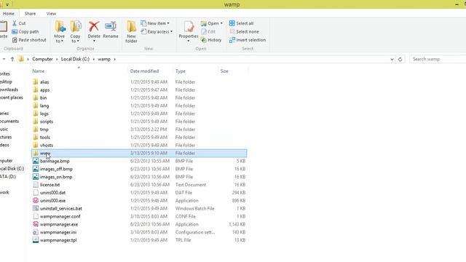Viewport: 466px width, 262px height.
Task: Open address bar history dropdown
Action: click(x=392, y=59)
